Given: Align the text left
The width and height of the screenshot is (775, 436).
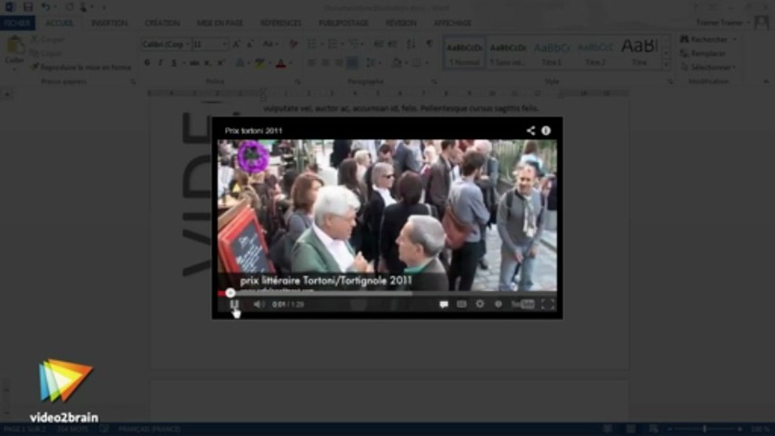Looking at the screenshot, I should (311, 63).
